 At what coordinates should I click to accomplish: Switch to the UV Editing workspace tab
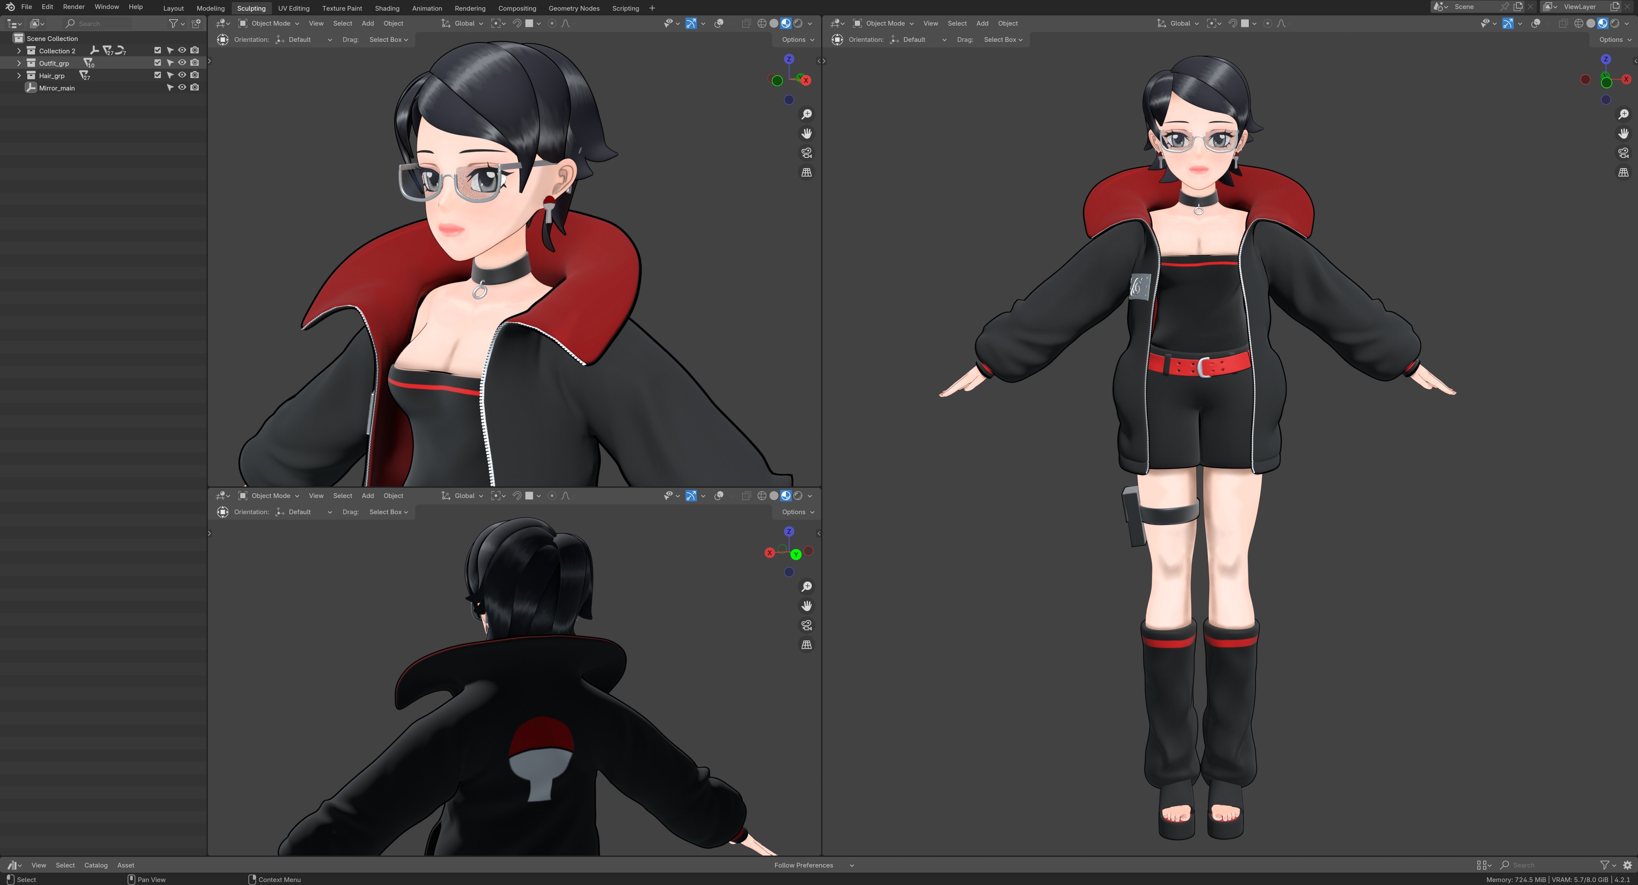coord(294,8)
